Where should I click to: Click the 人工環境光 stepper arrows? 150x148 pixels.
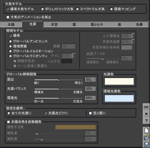pyautogui.click(x=133, y=36)
